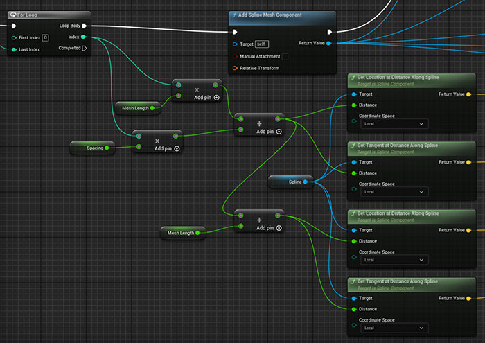Click the function icon on Add Spline Mesh Component
The image size is (485, 343).
point(234,15)
